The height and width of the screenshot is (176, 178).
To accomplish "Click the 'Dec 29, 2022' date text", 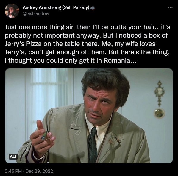I will coord(39,171).
